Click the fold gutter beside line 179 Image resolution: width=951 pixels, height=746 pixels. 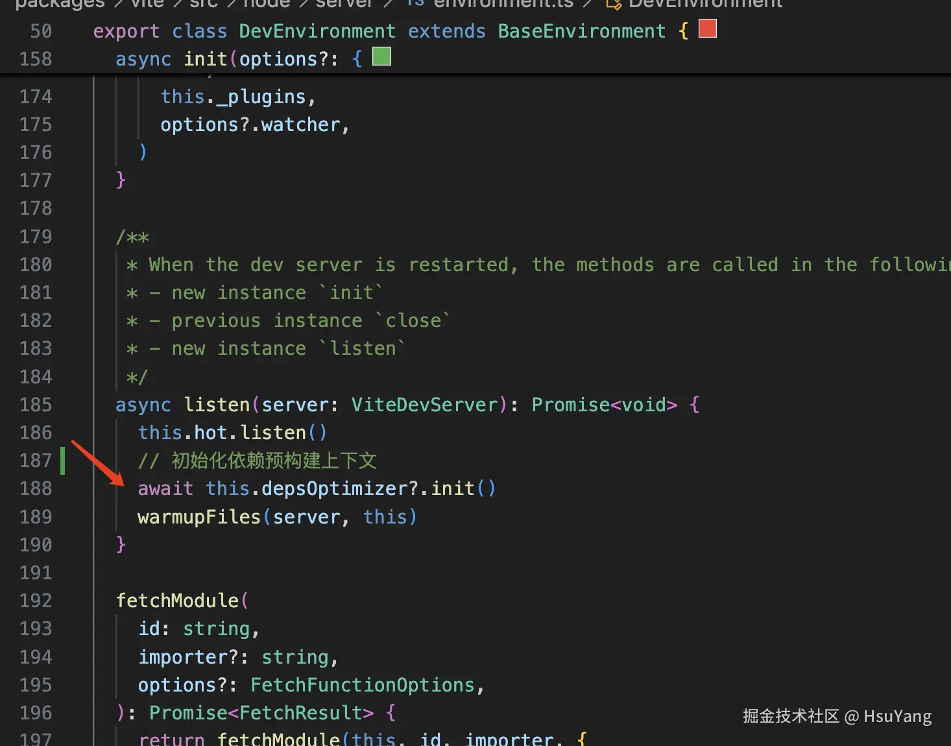tap(77, 237)
